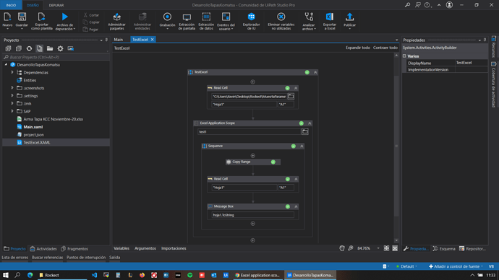
Task: Expand the .settings folder
Action: coord(12,95)
